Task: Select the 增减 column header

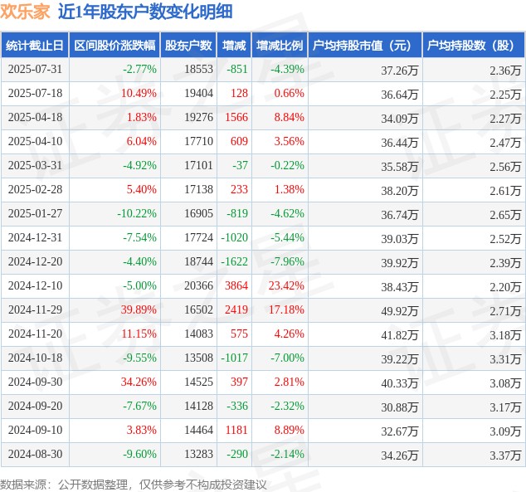Action: tap(234, 46)
